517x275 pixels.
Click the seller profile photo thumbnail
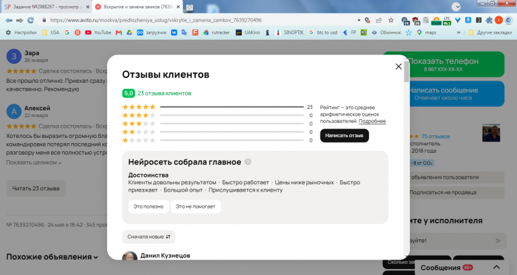click(x=491, y=132)
